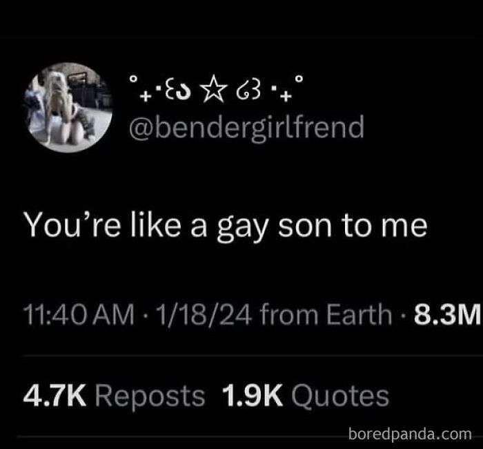Screen dimensions: 483x449
Task: Click the 4.7K repost number
Action: coord(55,396)
